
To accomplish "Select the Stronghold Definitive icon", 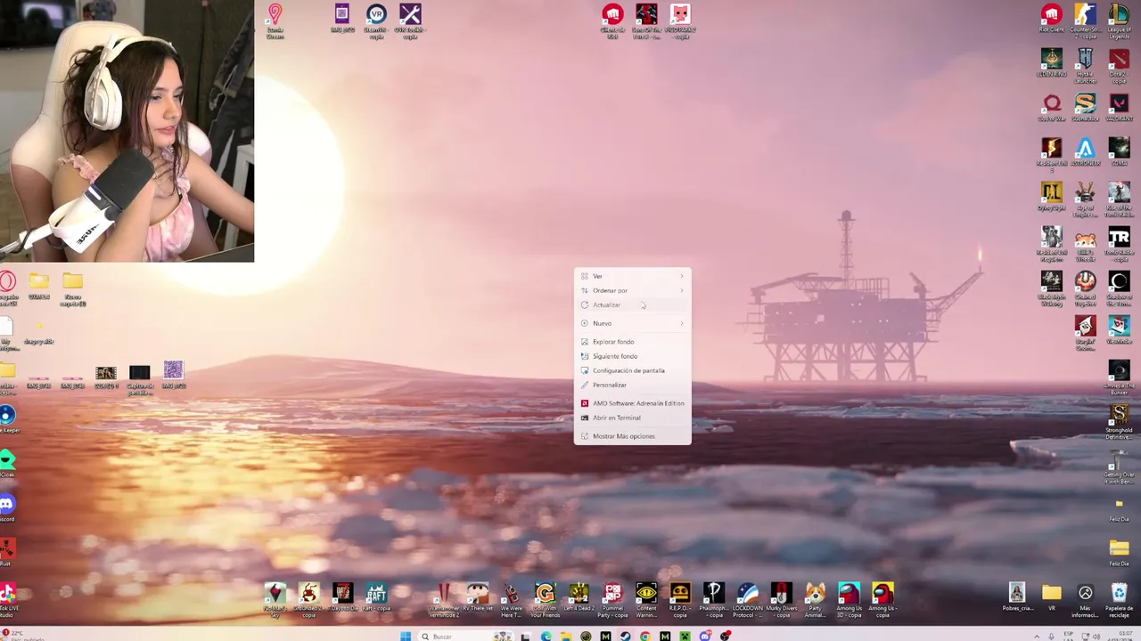I will click(x=1119, y=421).
